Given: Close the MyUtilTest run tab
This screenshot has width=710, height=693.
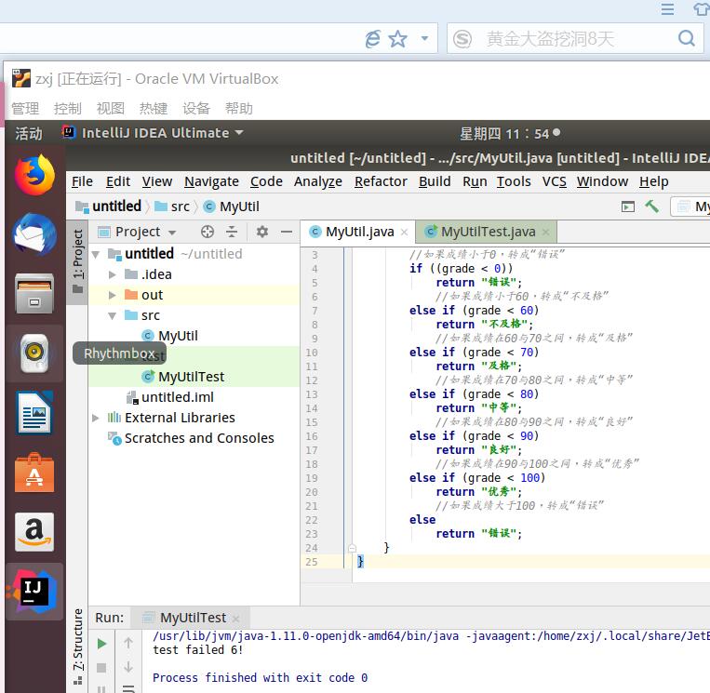Looking at the screenshot, I should (236, 619).
